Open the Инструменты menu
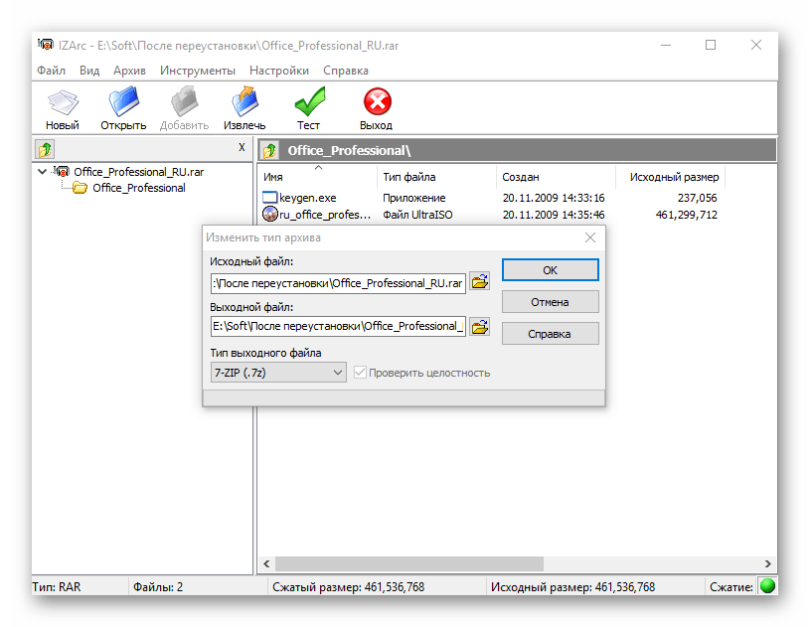This screenshot has width=810, height=627. 198,71
